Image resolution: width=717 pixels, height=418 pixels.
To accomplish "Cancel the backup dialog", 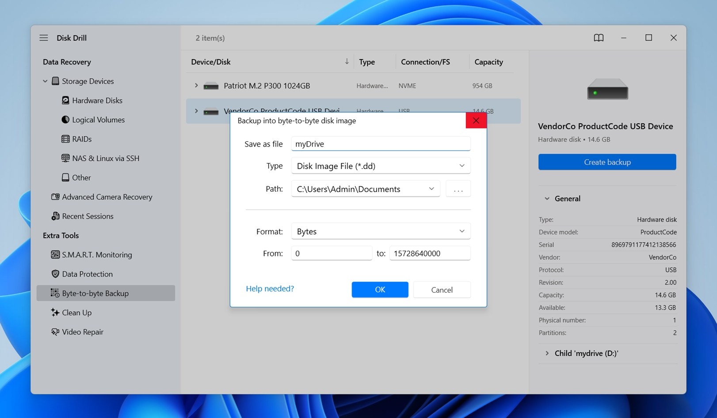I will (442, 290).
